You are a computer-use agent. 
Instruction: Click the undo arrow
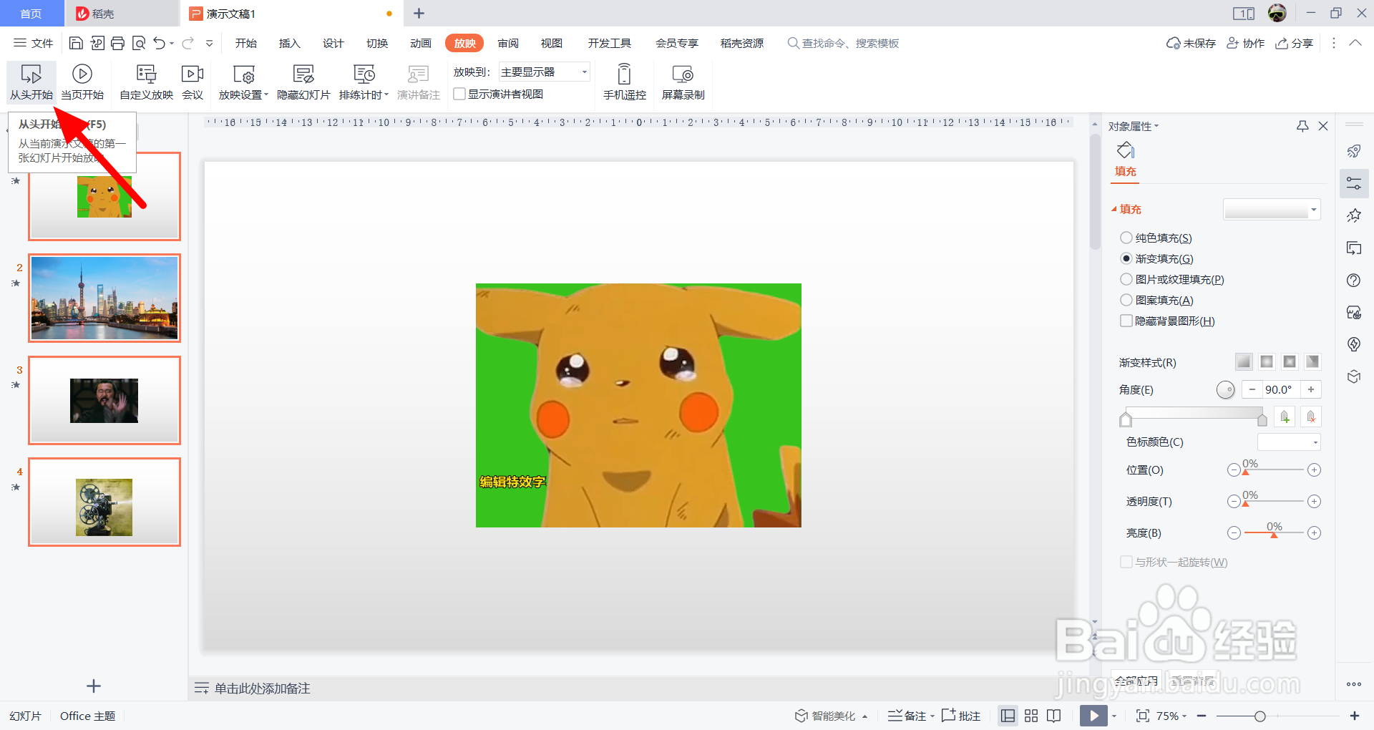160,44
